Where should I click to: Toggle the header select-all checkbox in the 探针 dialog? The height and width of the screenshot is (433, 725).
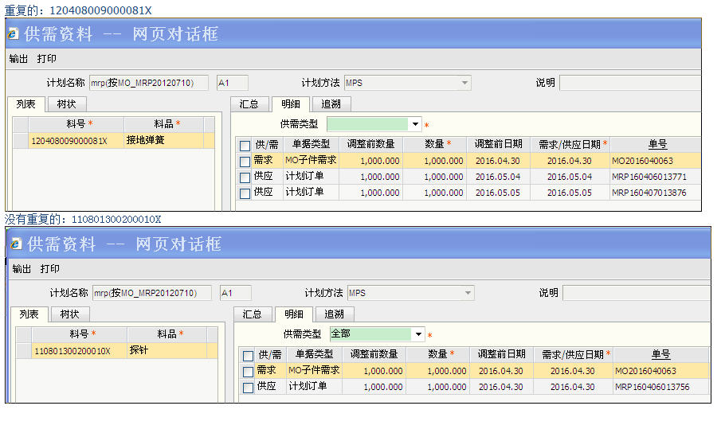pos(248,356)
